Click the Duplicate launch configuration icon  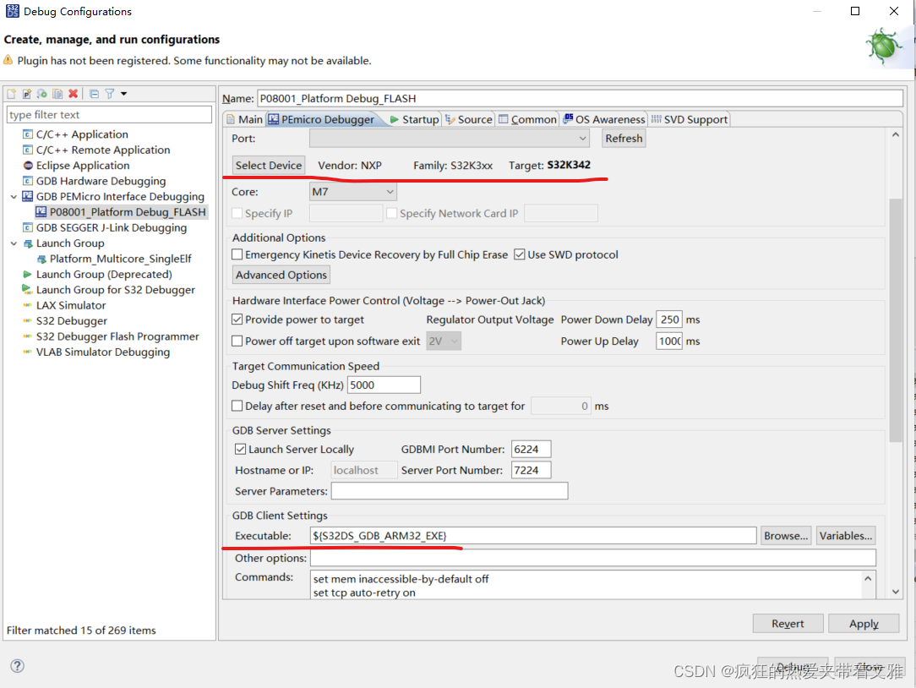coord(57,94)
